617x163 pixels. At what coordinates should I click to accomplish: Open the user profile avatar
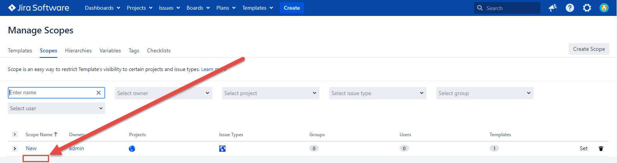pos(604,8)
